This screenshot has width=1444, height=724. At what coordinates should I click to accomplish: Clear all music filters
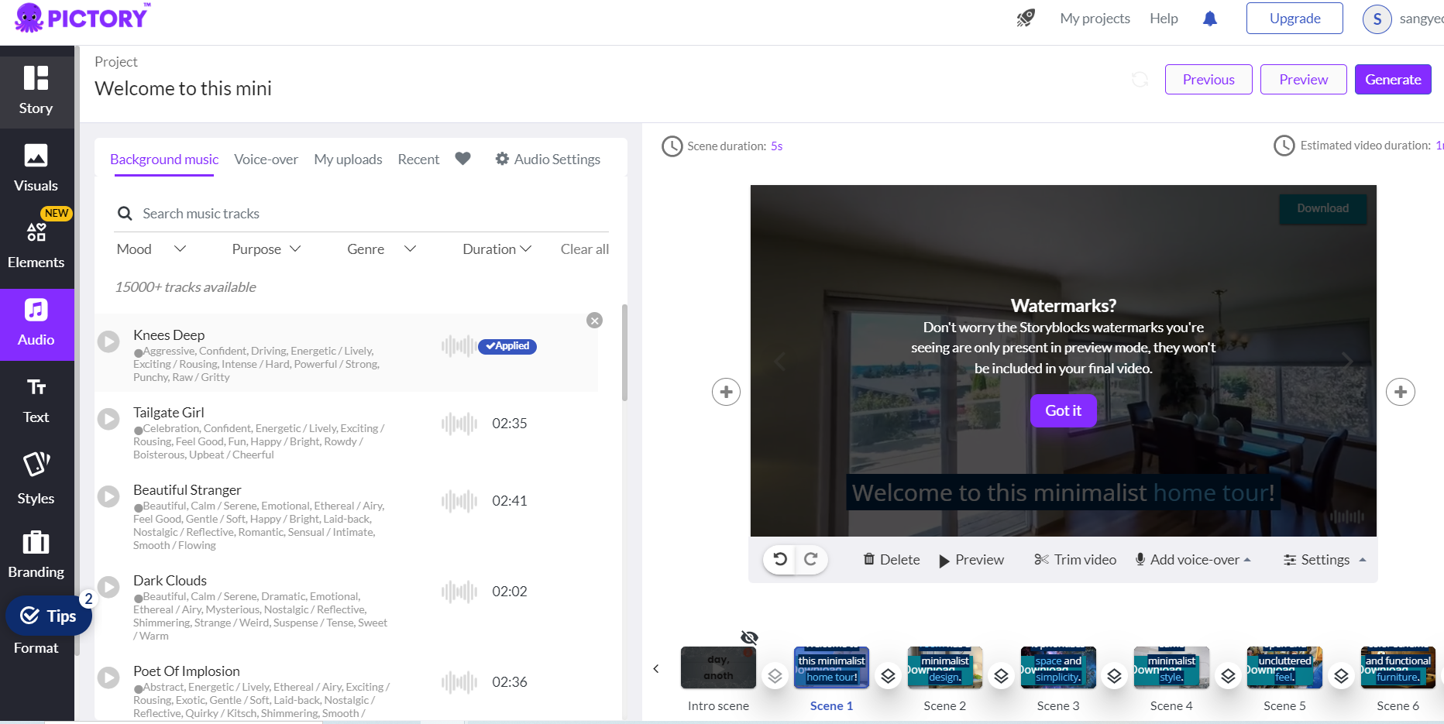pyautogui.click(x=585, y=249)
